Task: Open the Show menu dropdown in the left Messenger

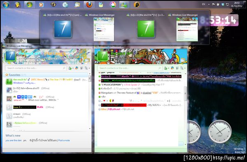Action: [87, 68]
